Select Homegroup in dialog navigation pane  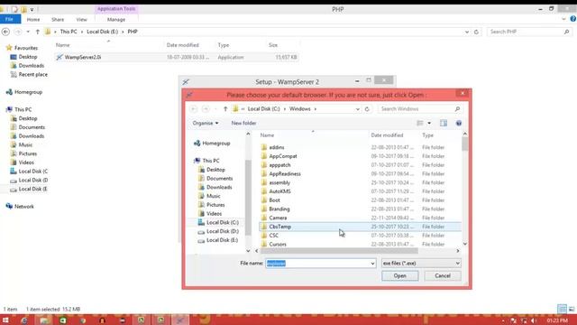[216, 144]
